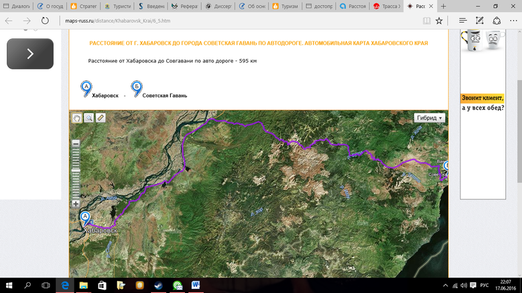Select the ruler distance tool on map
This screenshot has width=522, height=293.
coord(101,118)
